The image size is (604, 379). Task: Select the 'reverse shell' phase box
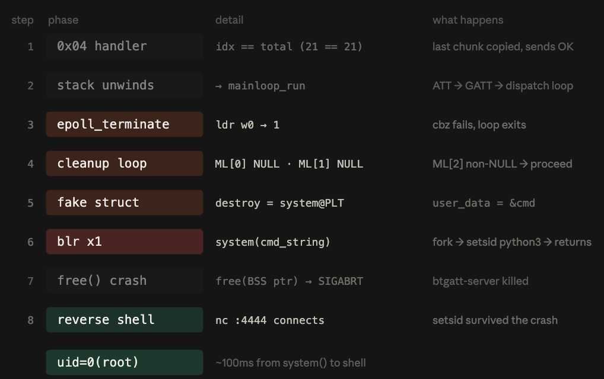pyautogui.click(x=125, y=320)
